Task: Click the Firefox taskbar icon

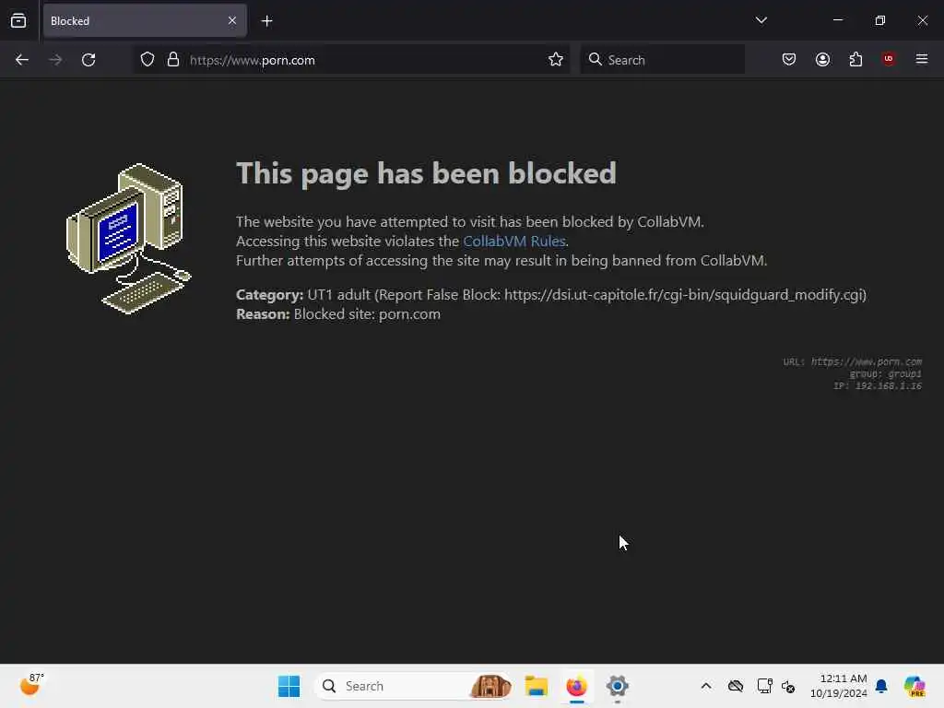Action: coord(577,686)
